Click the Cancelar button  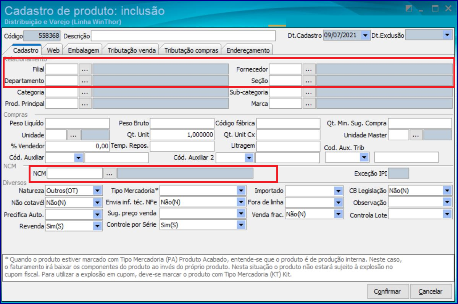click(430, 291)
